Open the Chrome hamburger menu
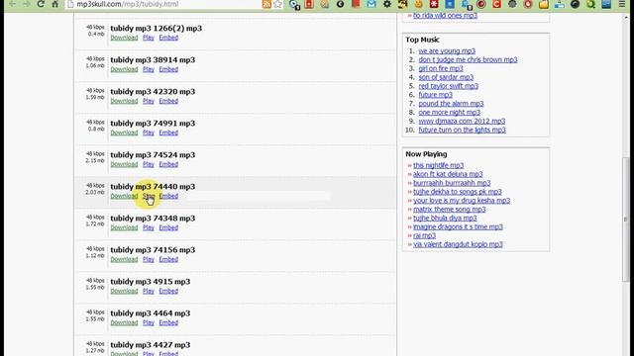This screenshot has width=634, height=356. [622, 4]
